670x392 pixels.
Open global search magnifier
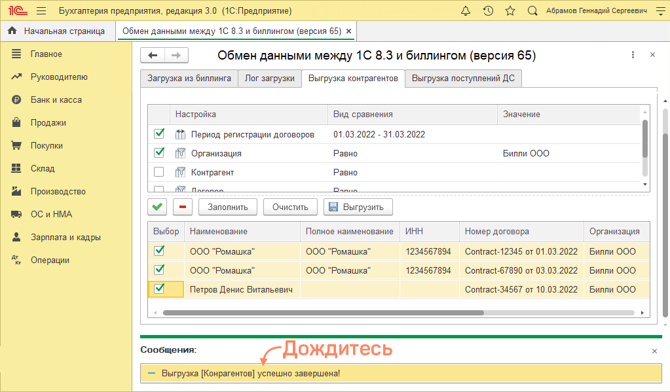coord(532,10)
